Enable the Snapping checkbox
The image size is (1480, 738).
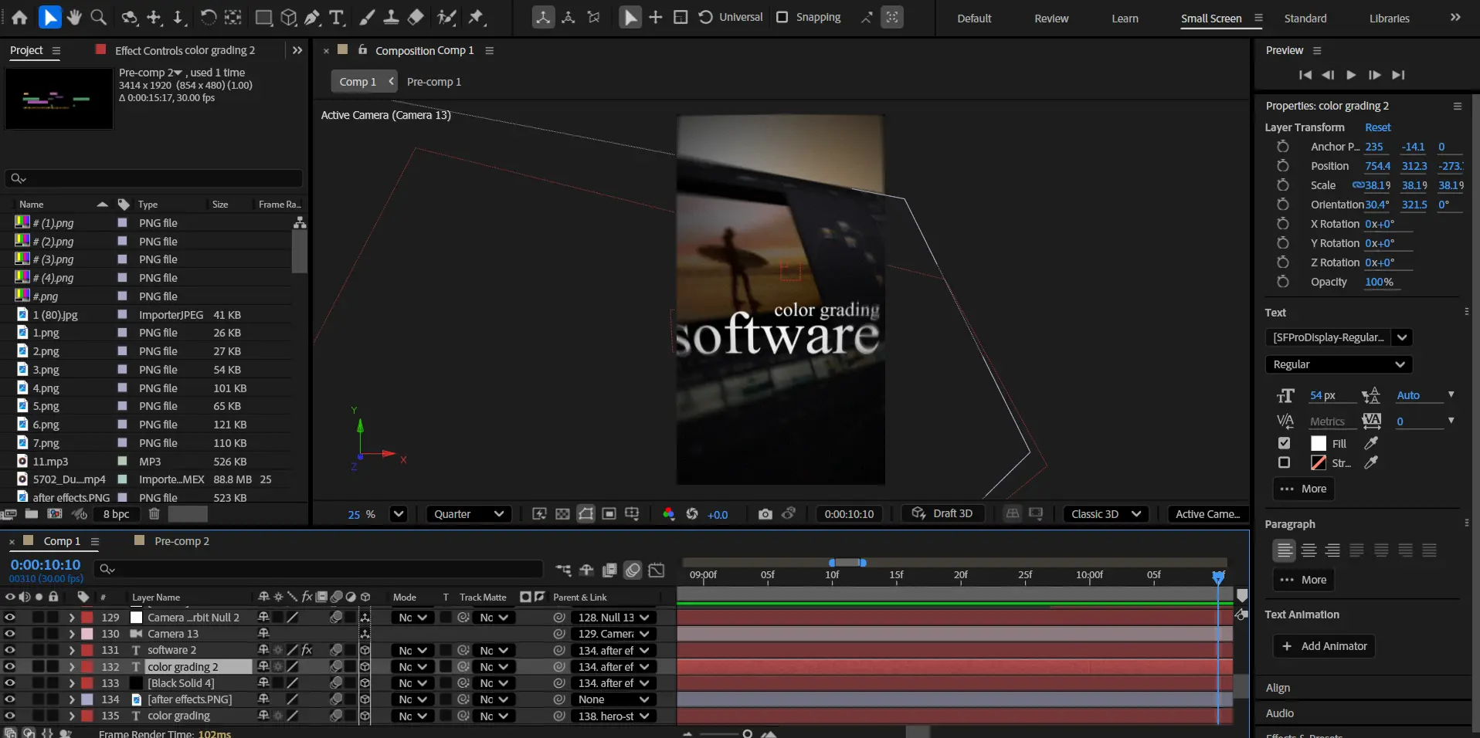(782, 17)
